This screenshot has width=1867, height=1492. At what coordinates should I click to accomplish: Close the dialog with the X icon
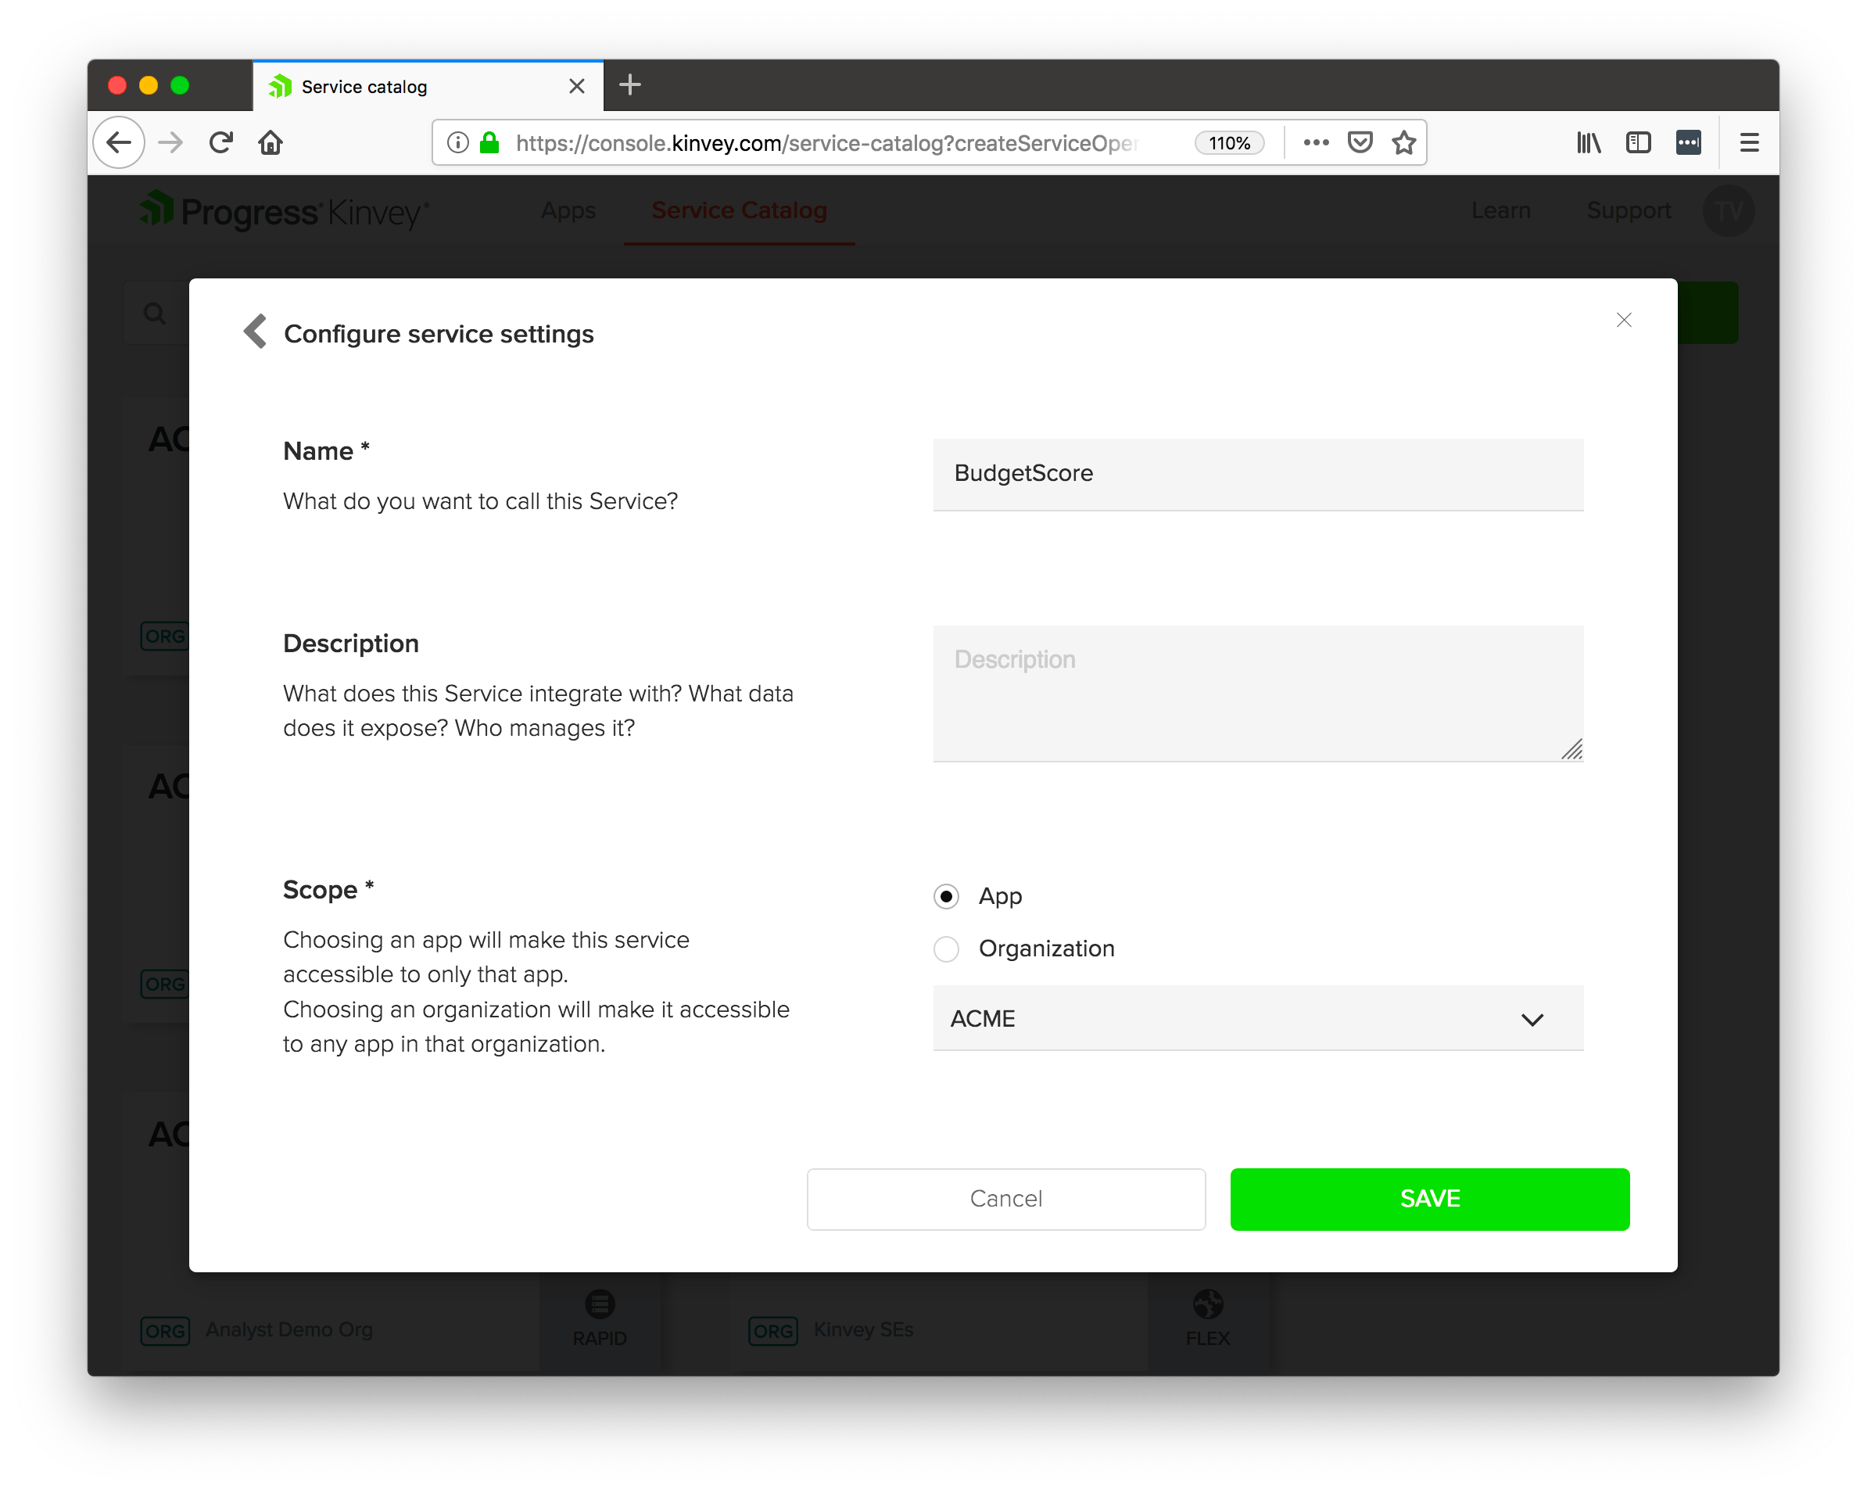[x=1624, y=321]
